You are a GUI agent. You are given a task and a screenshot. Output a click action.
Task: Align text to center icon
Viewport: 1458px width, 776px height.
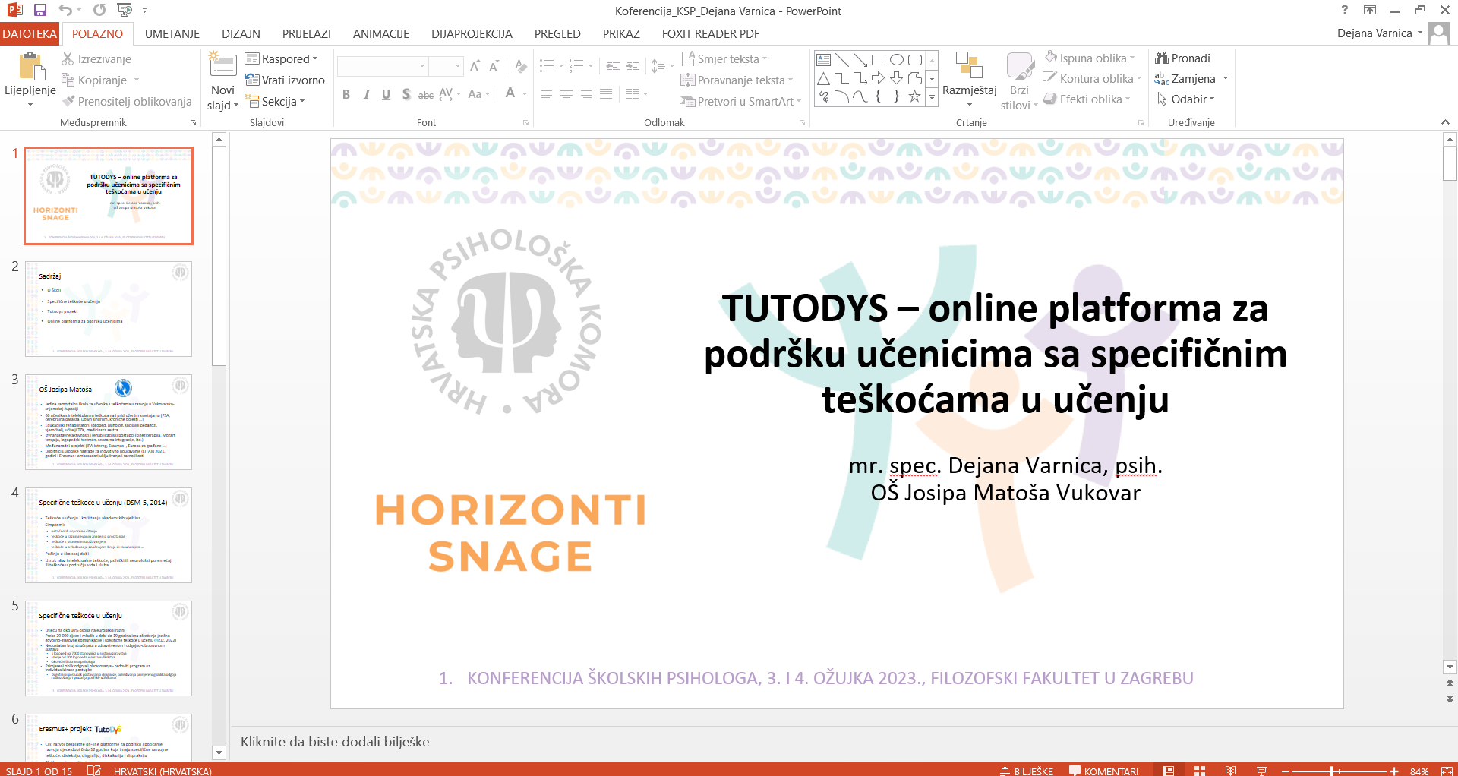tap(566, 94)
